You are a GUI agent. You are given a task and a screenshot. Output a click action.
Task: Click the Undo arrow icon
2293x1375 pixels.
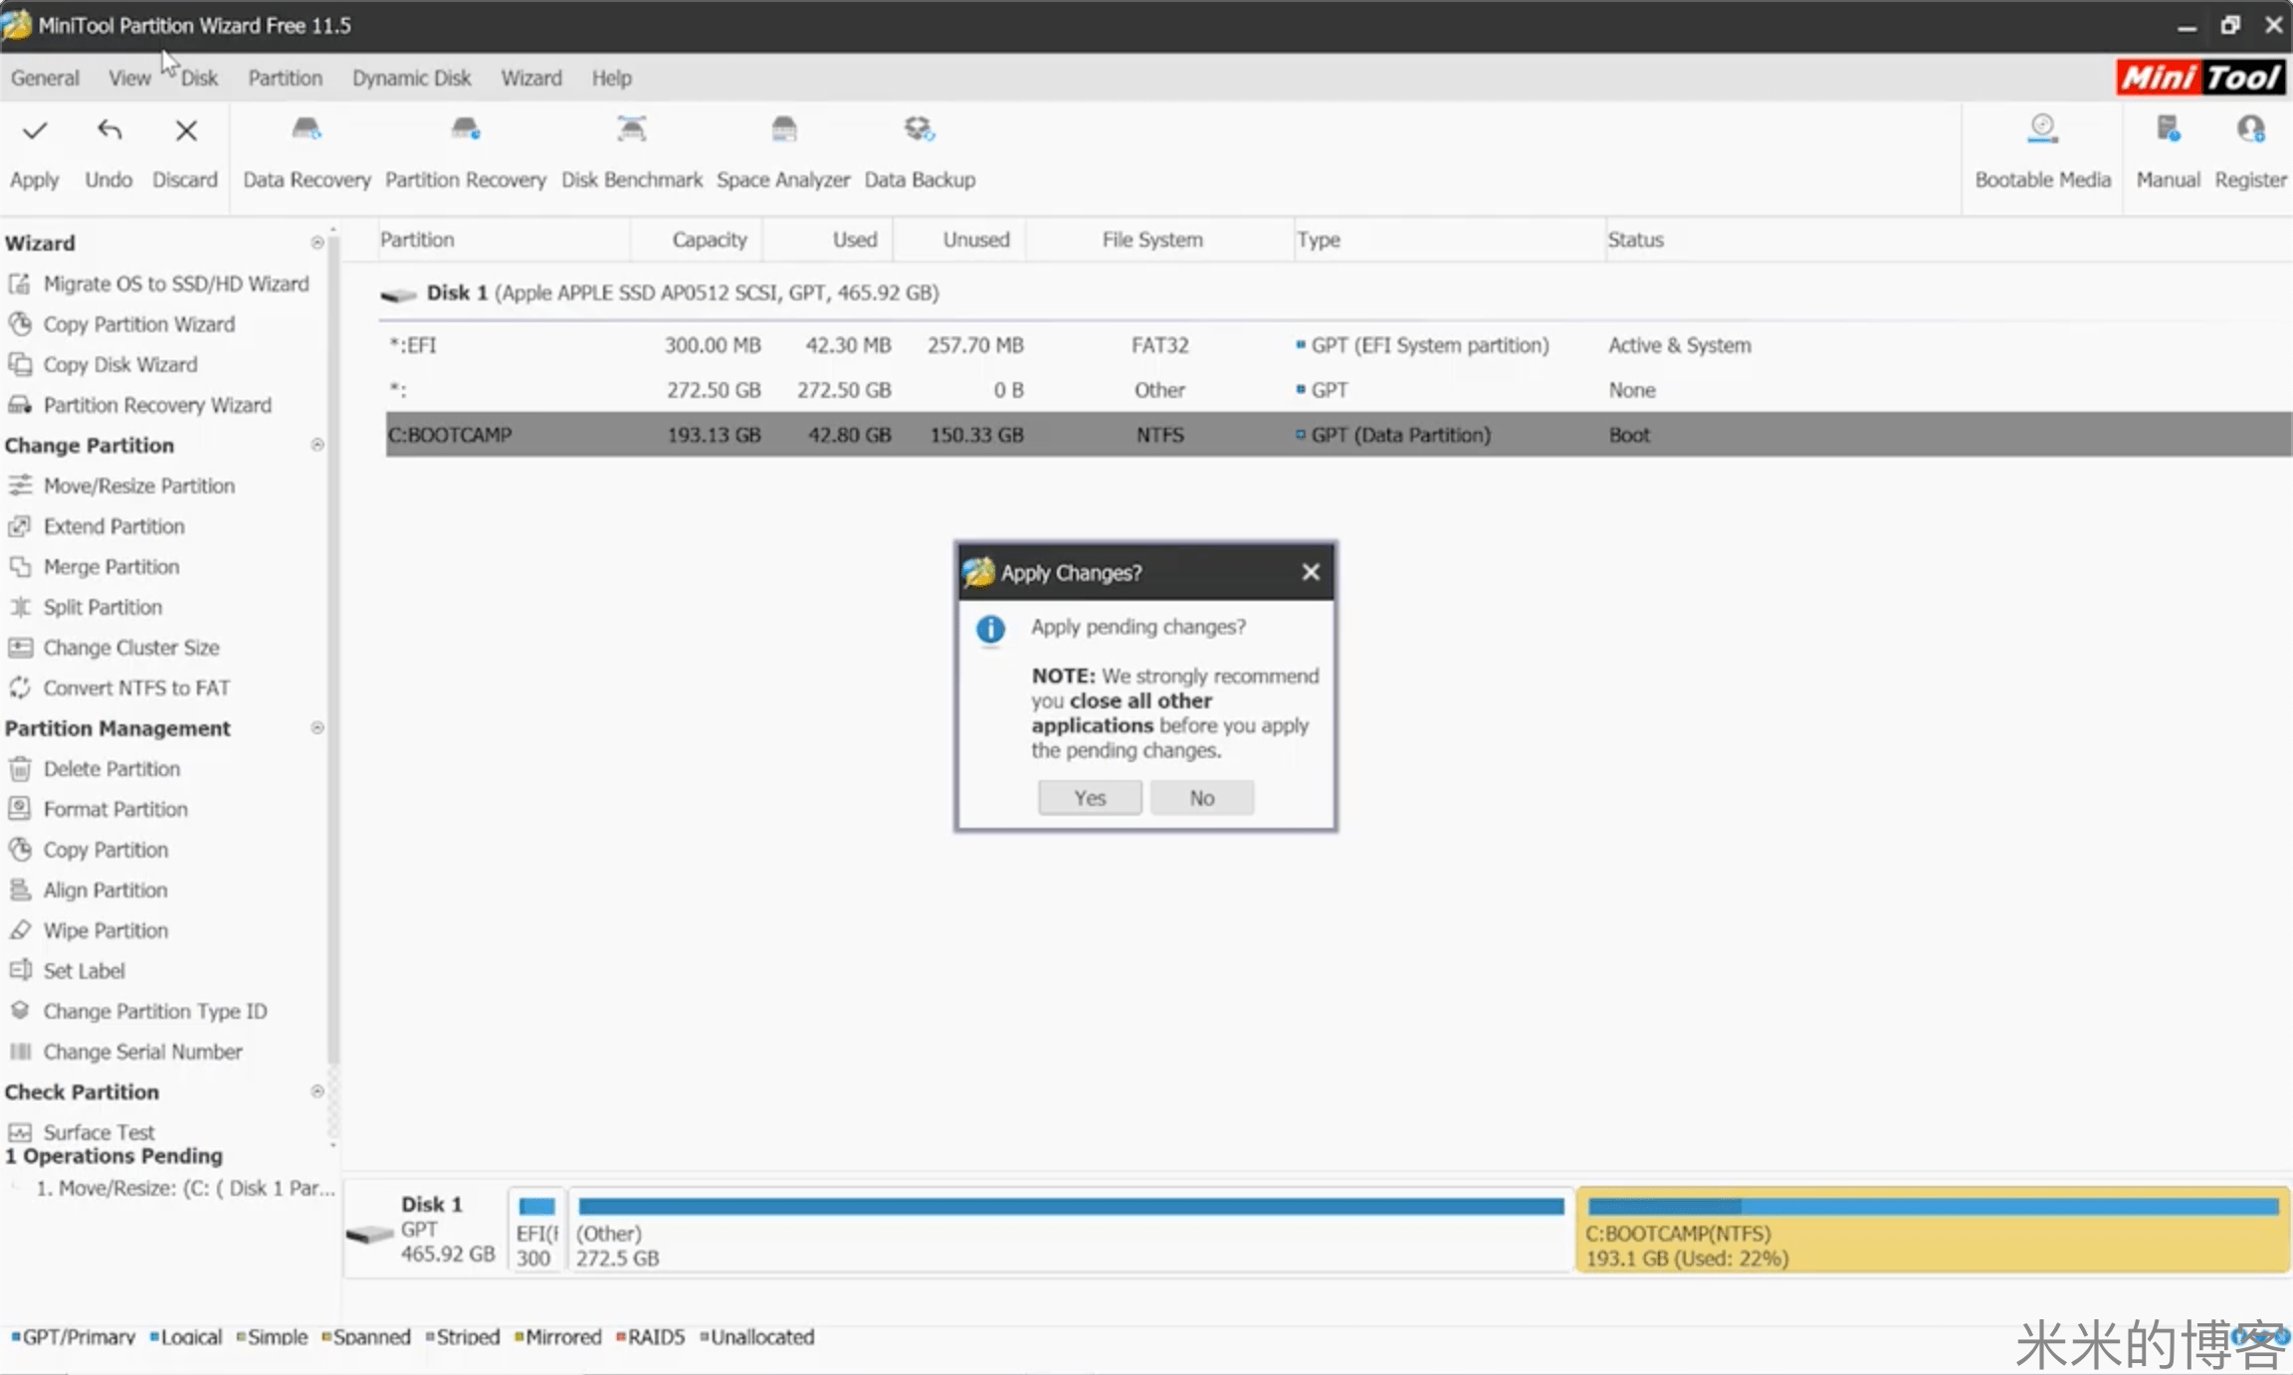108,131
